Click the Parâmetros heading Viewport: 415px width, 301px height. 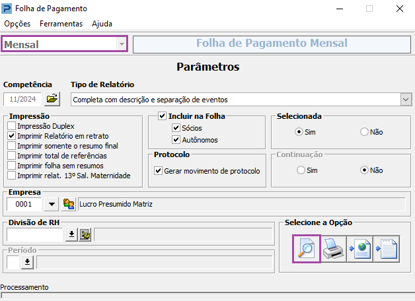(208, 67)
